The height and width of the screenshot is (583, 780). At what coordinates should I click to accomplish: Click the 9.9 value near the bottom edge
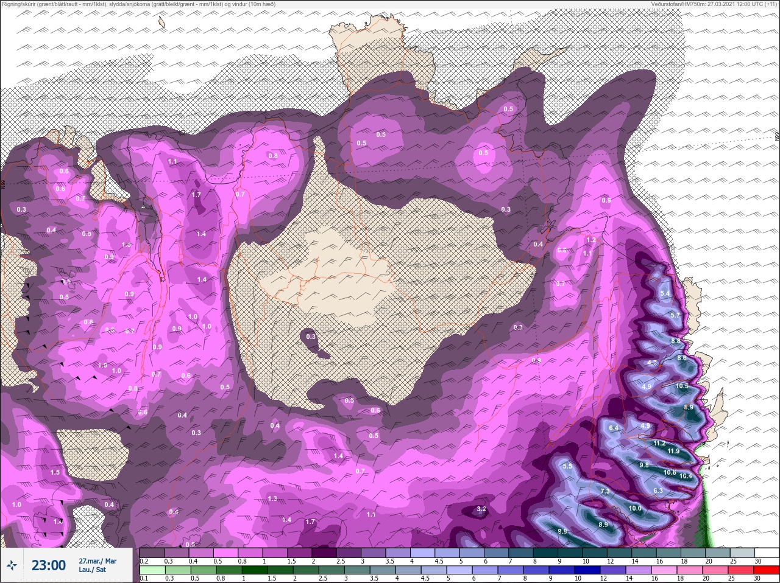[562, 531]
